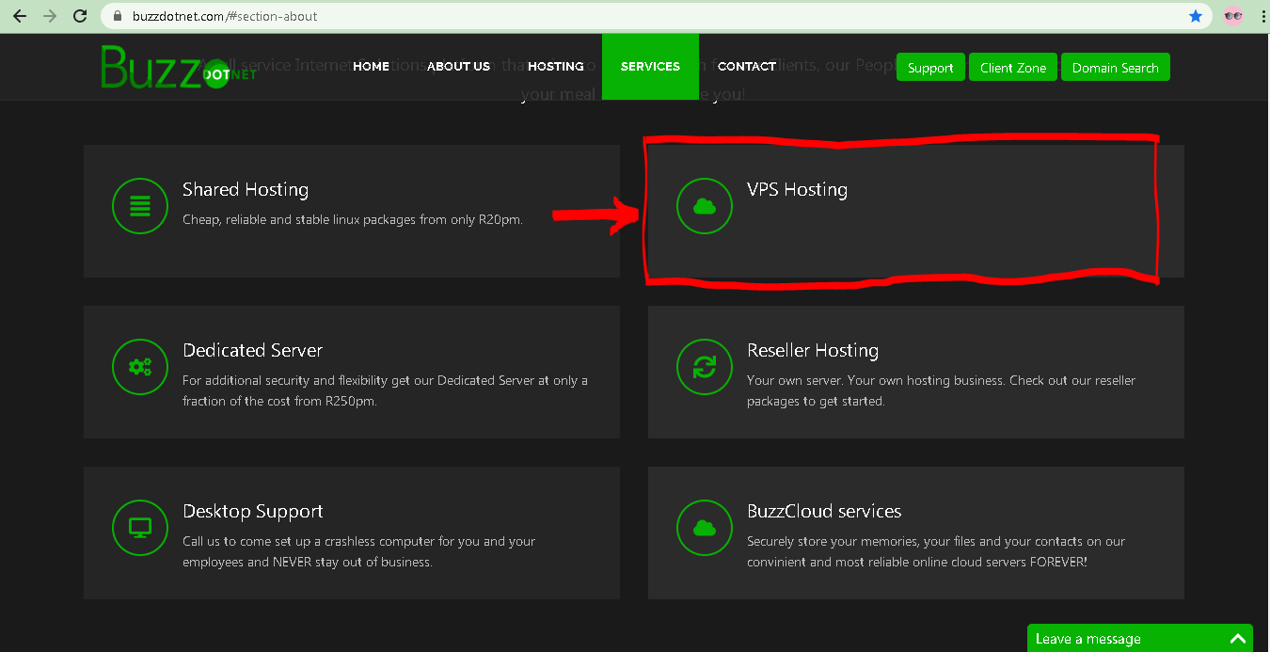Go to Home in the navigation bar
The image size is (1270, 652).
tap(371, 66)
